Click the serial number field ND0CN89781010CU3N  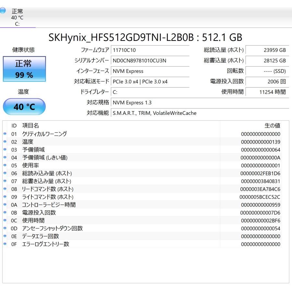pos(150,61)
